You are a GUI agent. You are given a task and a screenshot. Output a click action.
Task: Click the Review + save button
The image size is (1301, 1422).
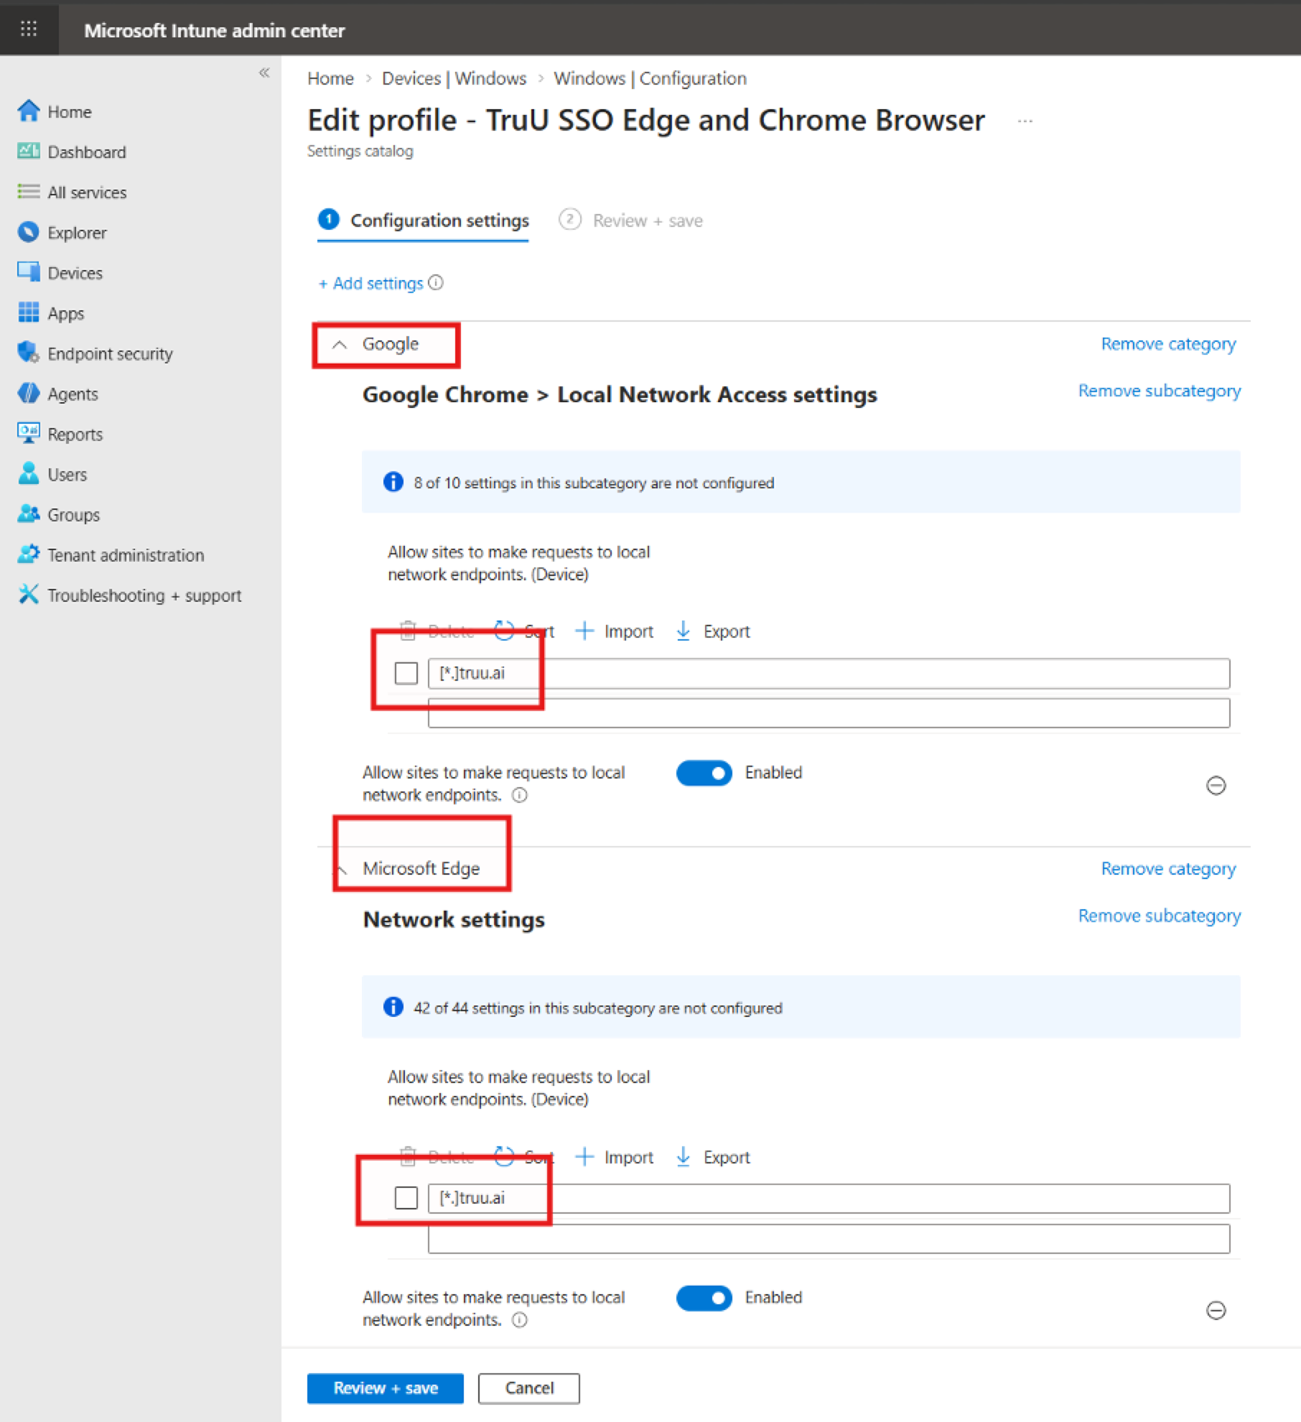tap(386, 1388)
